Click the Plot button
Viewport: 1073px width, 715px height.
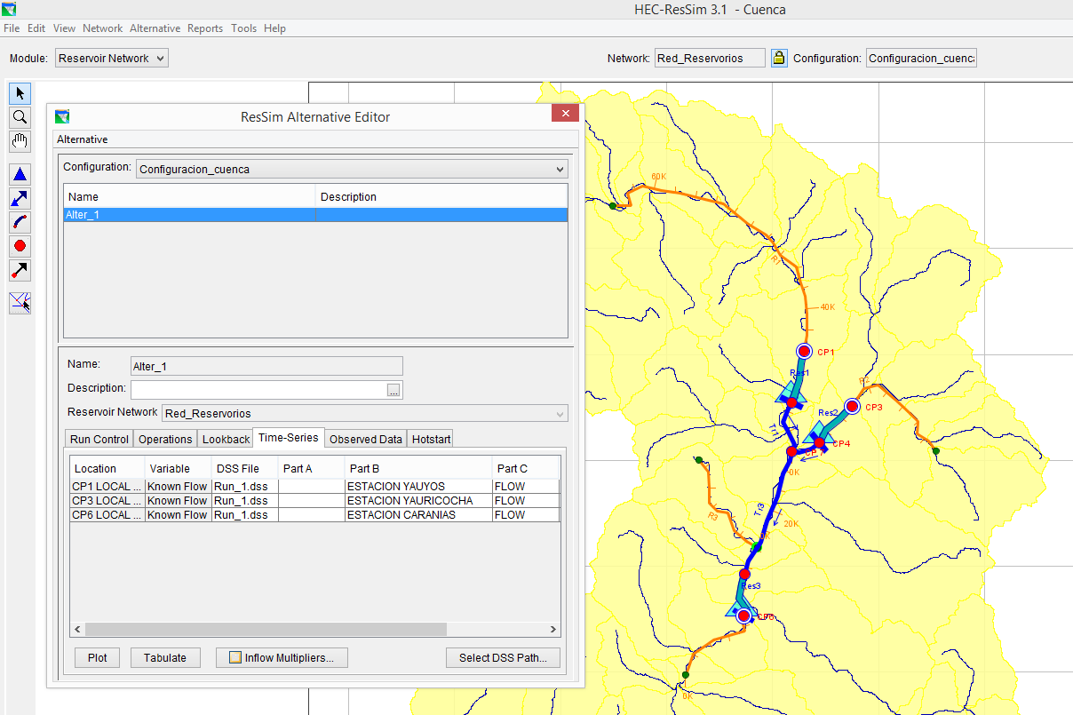[x=98, y=657]
